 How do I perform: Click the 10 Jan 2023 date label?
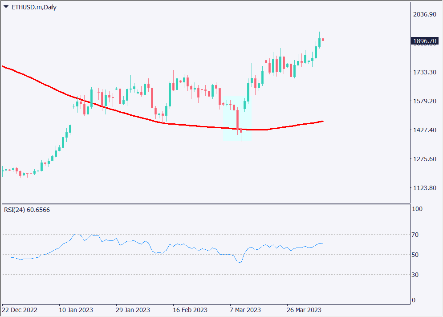click(76, 310)
